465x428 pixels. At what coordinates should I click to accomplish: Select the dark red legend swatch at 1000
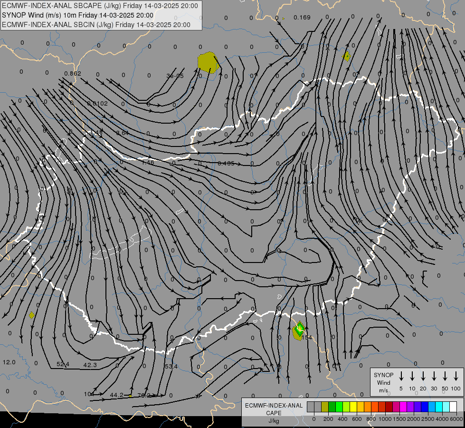389,407
